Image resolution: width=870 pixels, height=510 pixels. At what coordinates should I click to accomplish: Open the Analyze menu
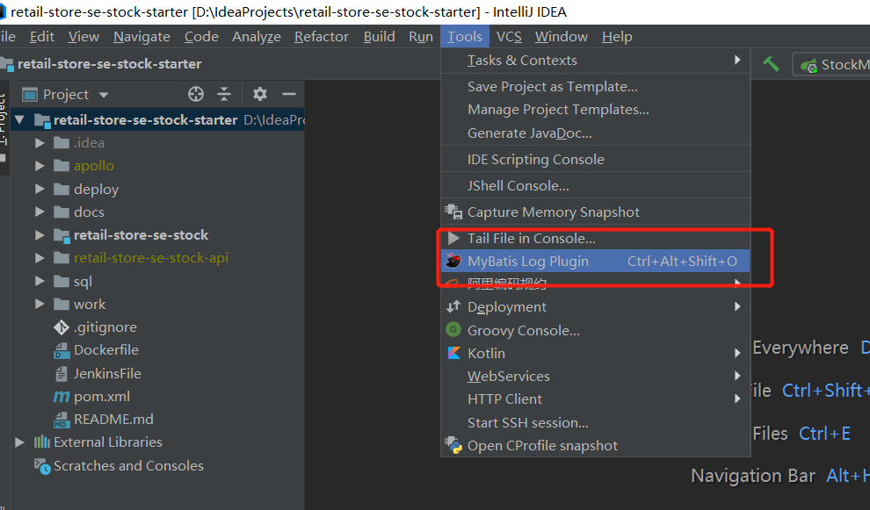tap(257, 37)
